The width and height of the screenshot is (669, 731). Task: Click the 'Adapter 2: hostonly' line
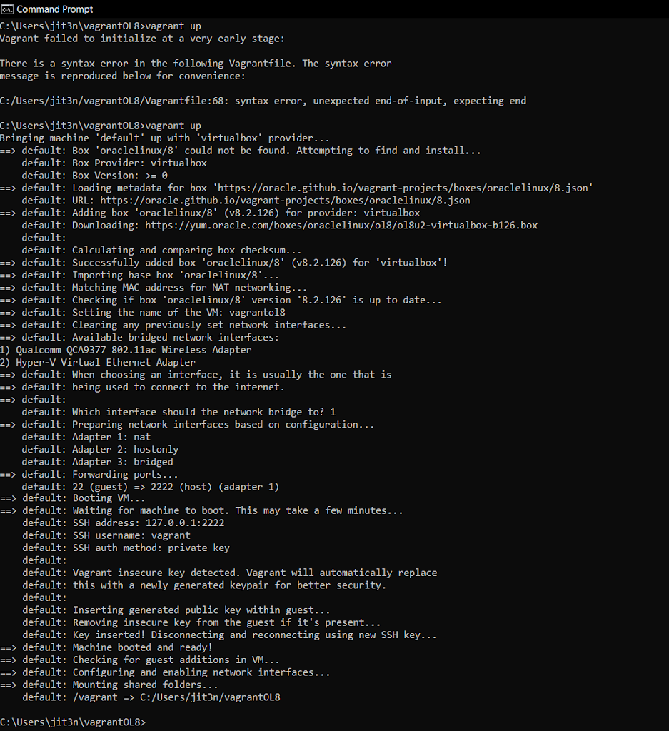point(100,450)
